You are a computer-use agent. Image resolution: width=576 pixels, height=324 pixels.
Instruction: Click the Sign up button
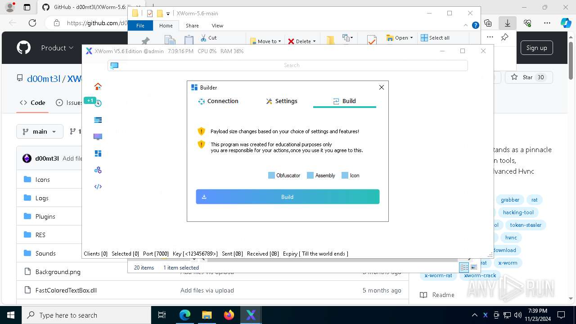536,48
